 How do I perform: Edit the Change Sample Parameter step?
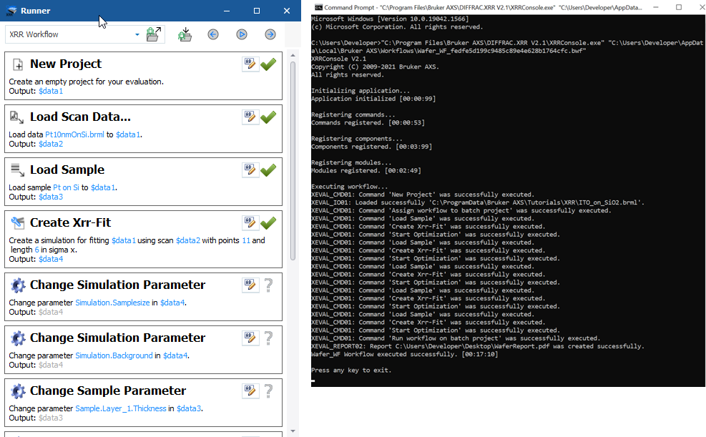click(250, 391)
